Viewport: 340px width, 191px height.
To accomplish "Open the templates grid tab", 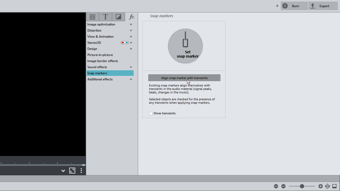I will point(92,17).
